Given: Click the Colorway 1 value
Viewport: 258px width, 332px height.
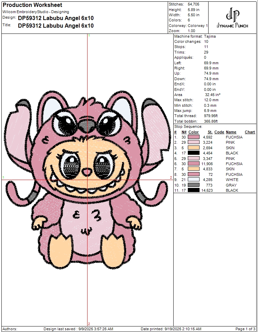Looking at the screenshot, I should coord(198,26).
